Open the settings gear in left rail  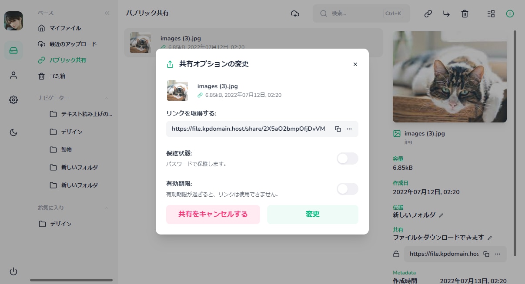(x=13, y=100)
